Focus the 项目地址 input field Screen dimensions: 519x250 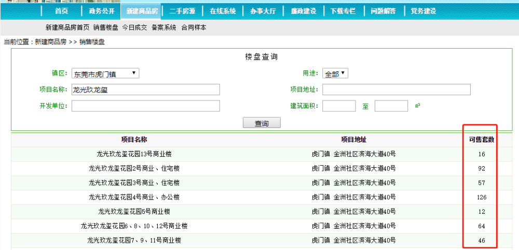[x=397, y=90]
